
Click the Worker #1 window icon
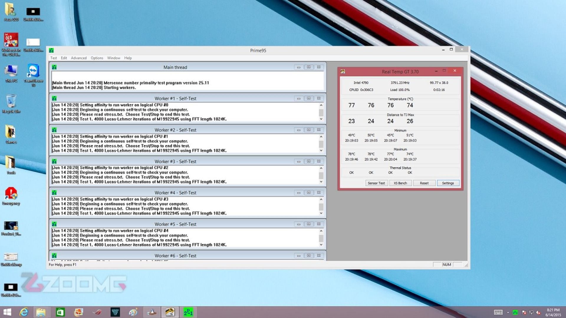(x=54, y=98)
